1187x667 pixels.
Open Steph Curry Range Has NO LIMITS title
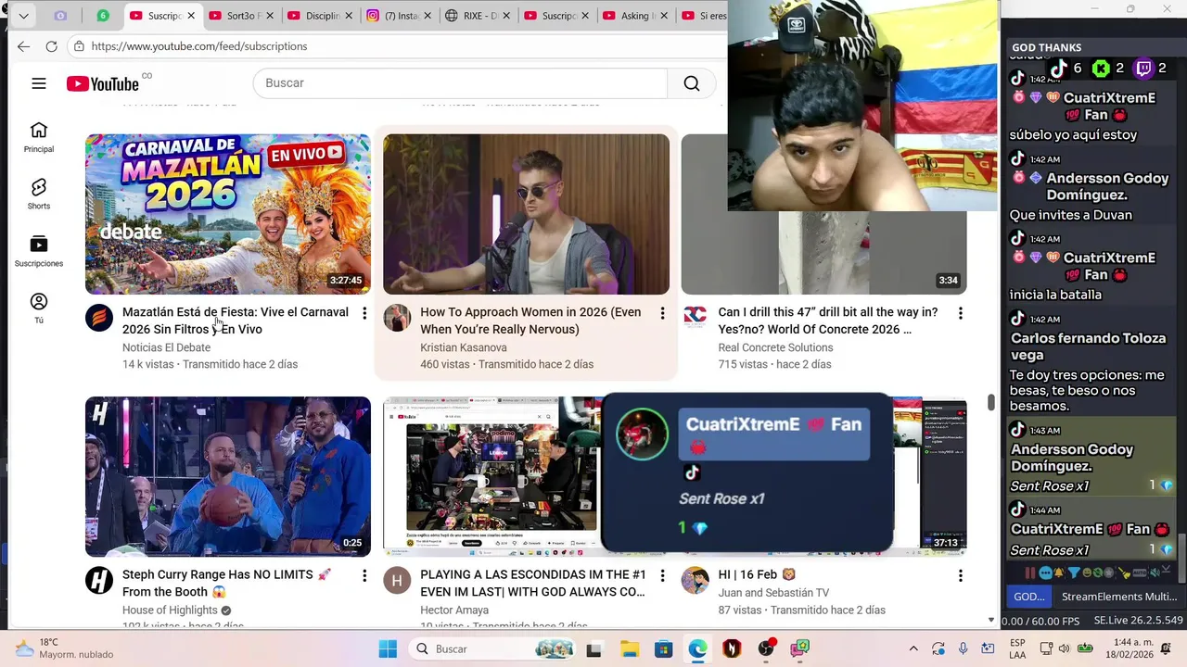[226, 583]
